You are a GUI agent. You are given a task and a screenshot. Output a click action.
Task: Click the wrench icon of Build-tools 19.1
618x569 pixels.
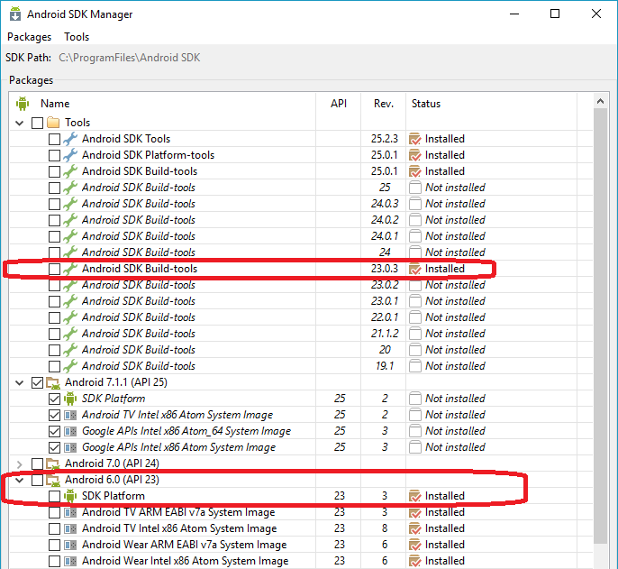click(70, 366)
